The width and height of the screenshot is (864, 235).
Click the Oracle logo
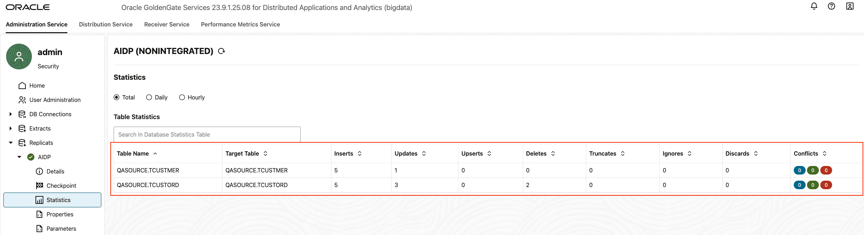tap(28, 7)
